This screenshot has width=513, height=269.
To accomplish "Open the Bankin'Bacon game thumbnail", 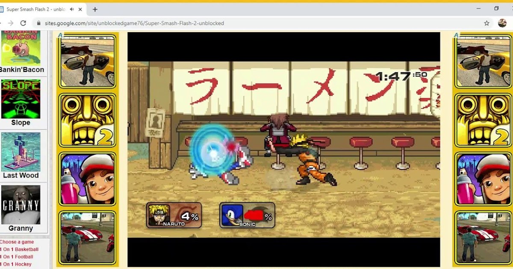I will point(21,48).
